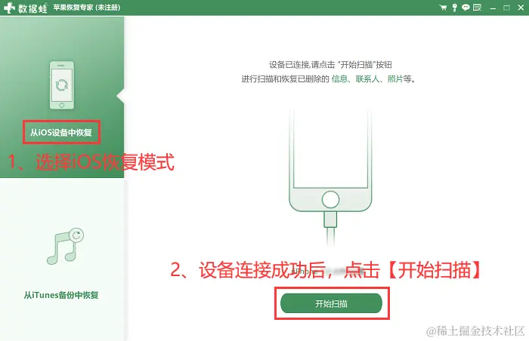Start scanning with 开始扫描 button
The width and height of the screenshot is (529, 341).
click(x=331, y=303)
